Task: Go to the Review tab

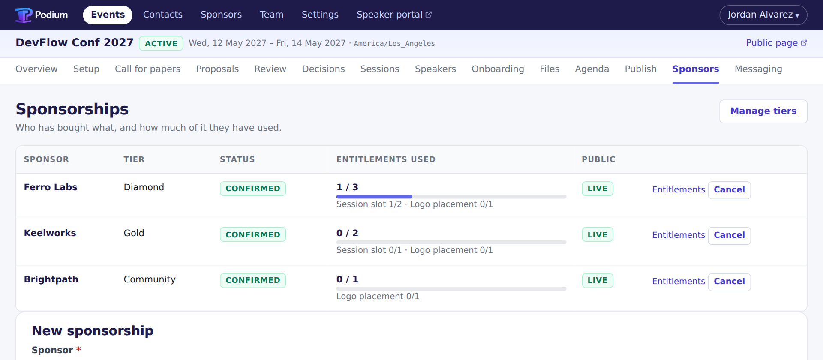Action: click(270, 69)
